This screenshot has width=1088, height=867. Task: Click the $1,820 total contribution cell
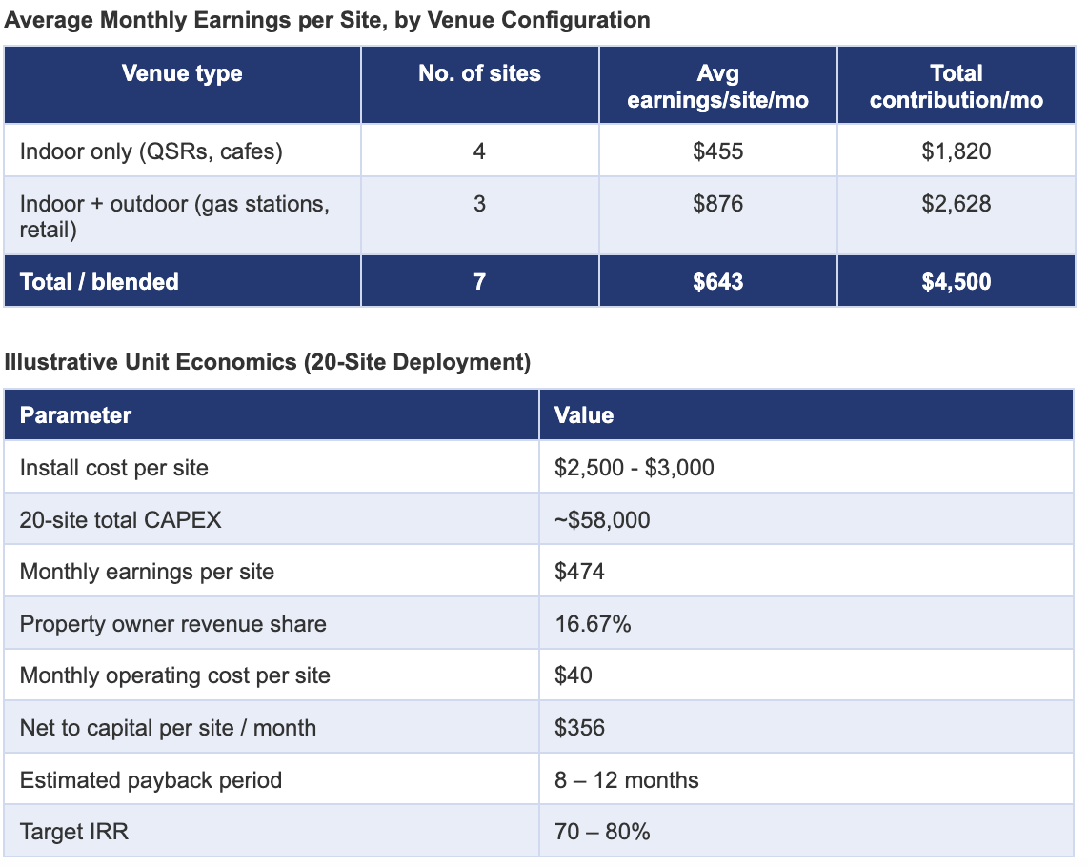point(957,151)
